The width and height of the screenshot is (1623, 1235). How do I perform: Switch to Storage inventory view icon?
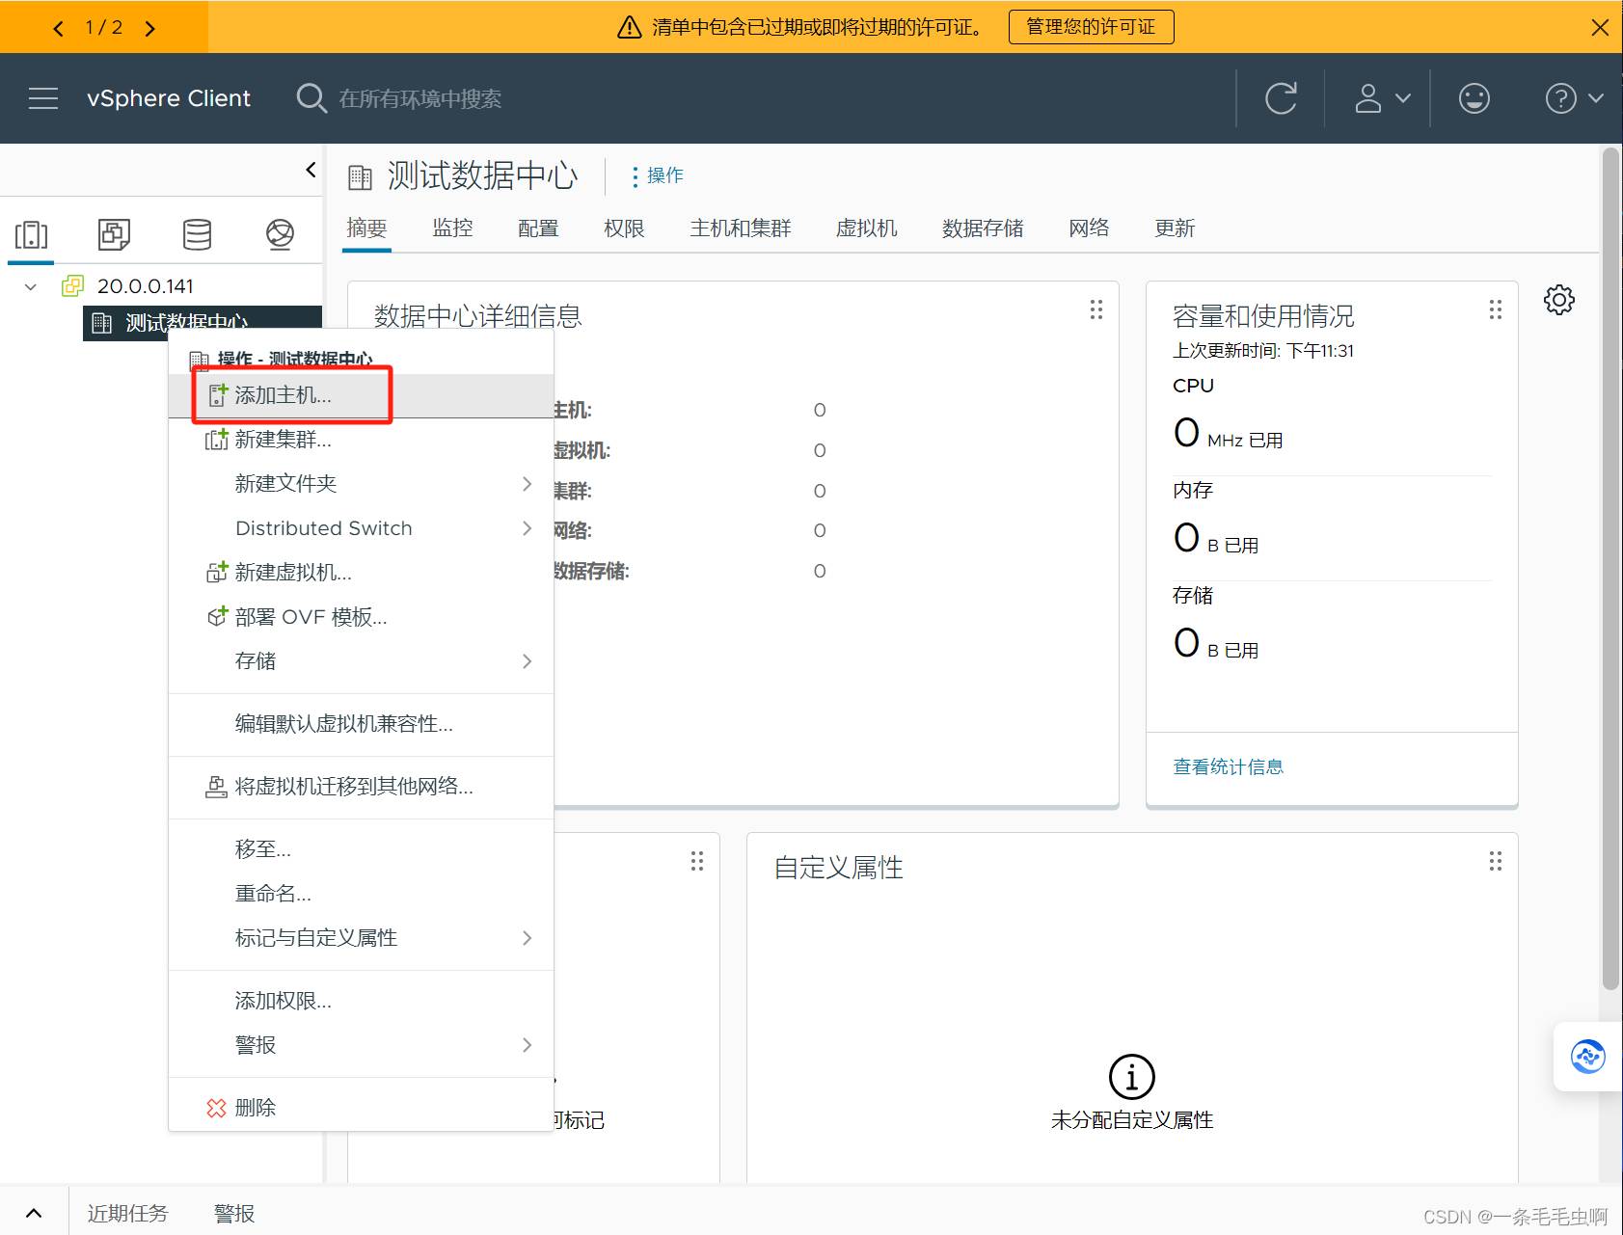click(197, 234)
